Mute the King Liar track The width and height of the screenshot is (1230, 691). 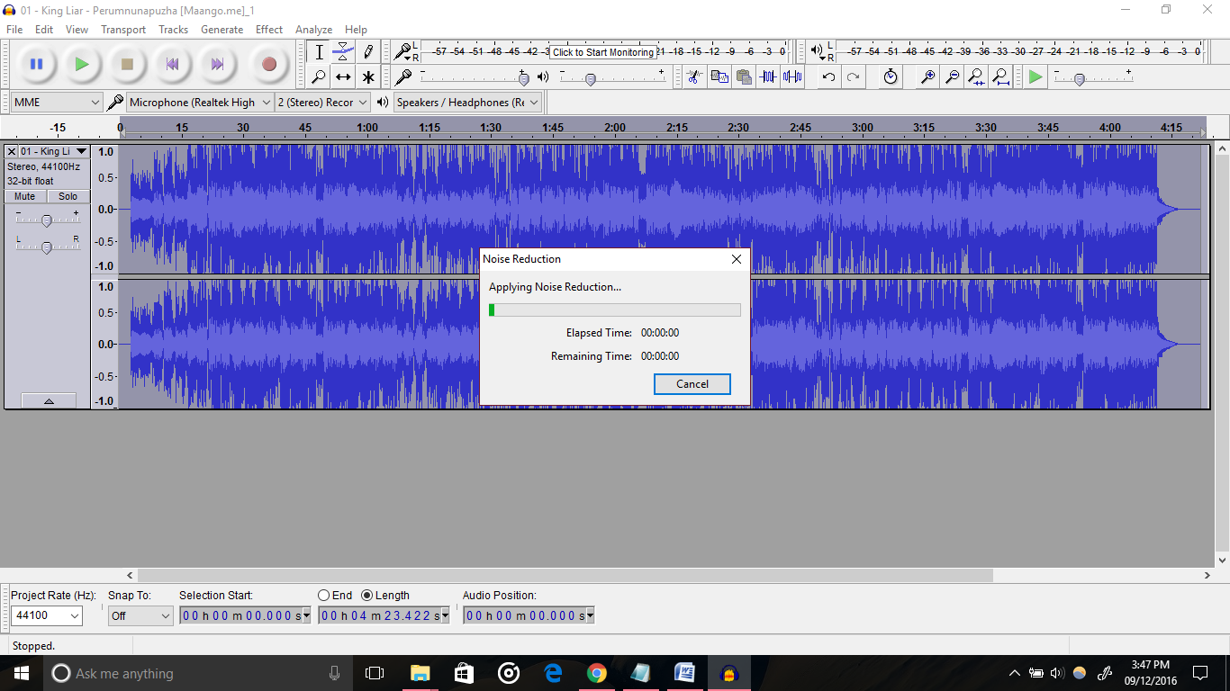pos(25,196)
